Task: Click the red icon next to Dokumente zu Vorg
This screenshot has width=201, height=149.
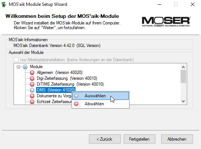Action: (32, 96)
